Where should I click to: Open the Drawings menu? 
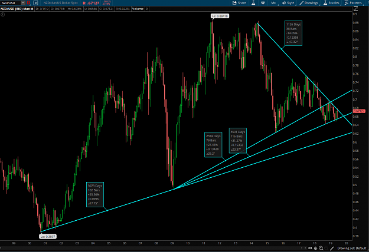[309, 3]
